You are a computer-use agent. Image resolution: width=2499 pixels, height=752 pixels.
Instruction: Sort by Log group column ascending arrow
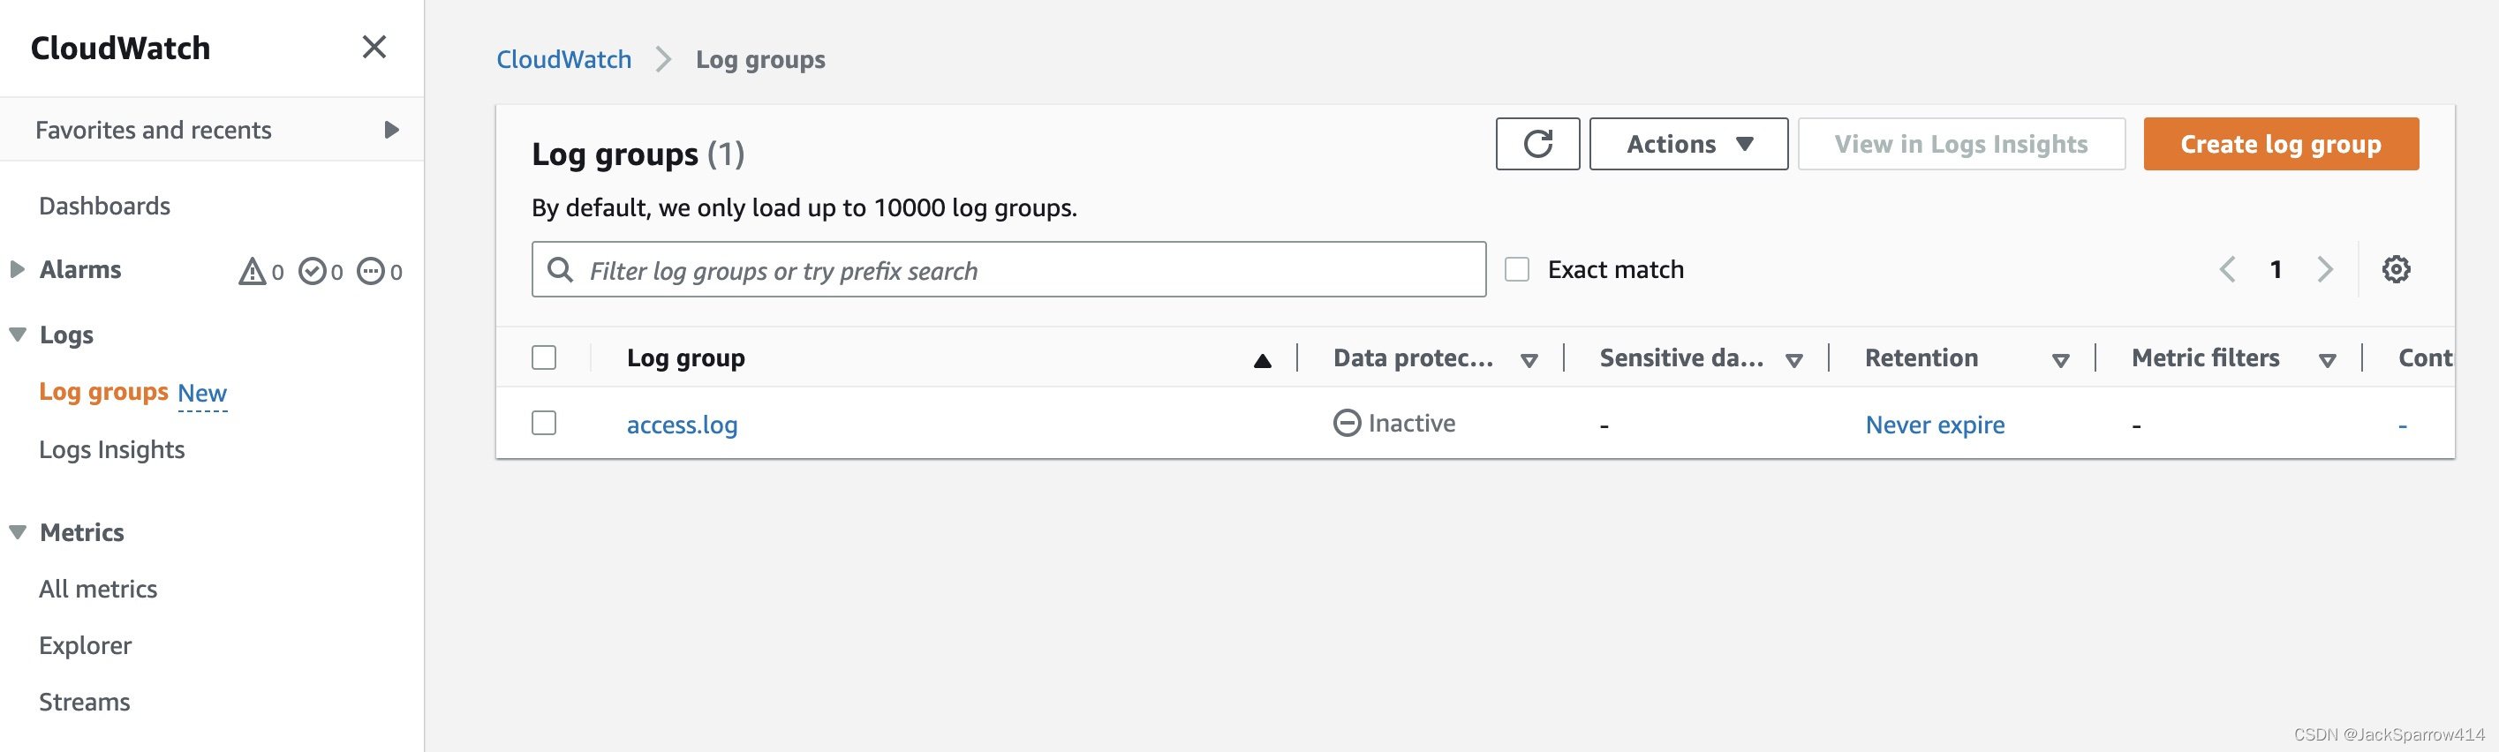1262,360
